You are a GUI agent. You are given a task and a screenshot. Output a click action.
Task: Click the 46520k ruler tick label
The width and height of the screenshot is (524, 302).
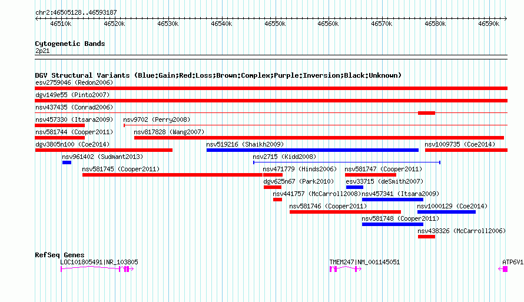[114, 24]
